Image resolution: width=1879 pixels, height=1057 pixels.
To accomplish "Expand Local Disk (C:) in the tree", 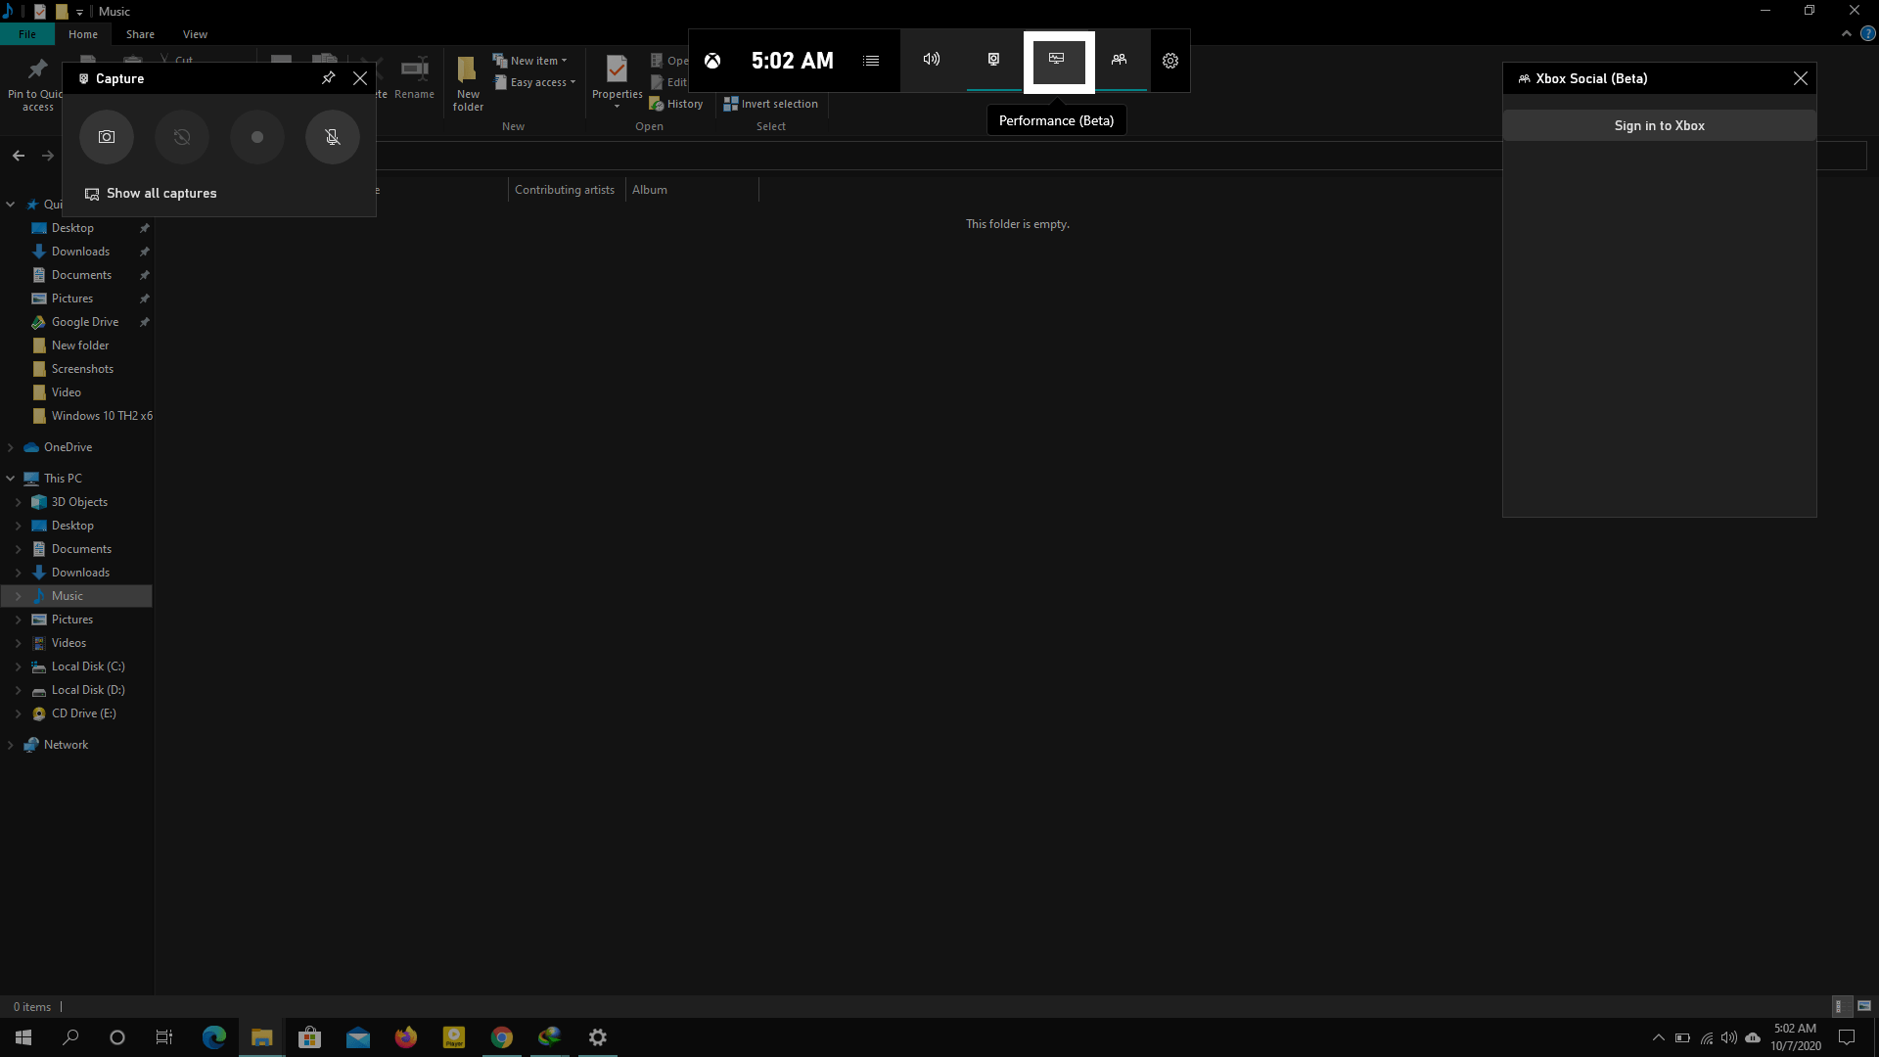I will coord(17,666).
